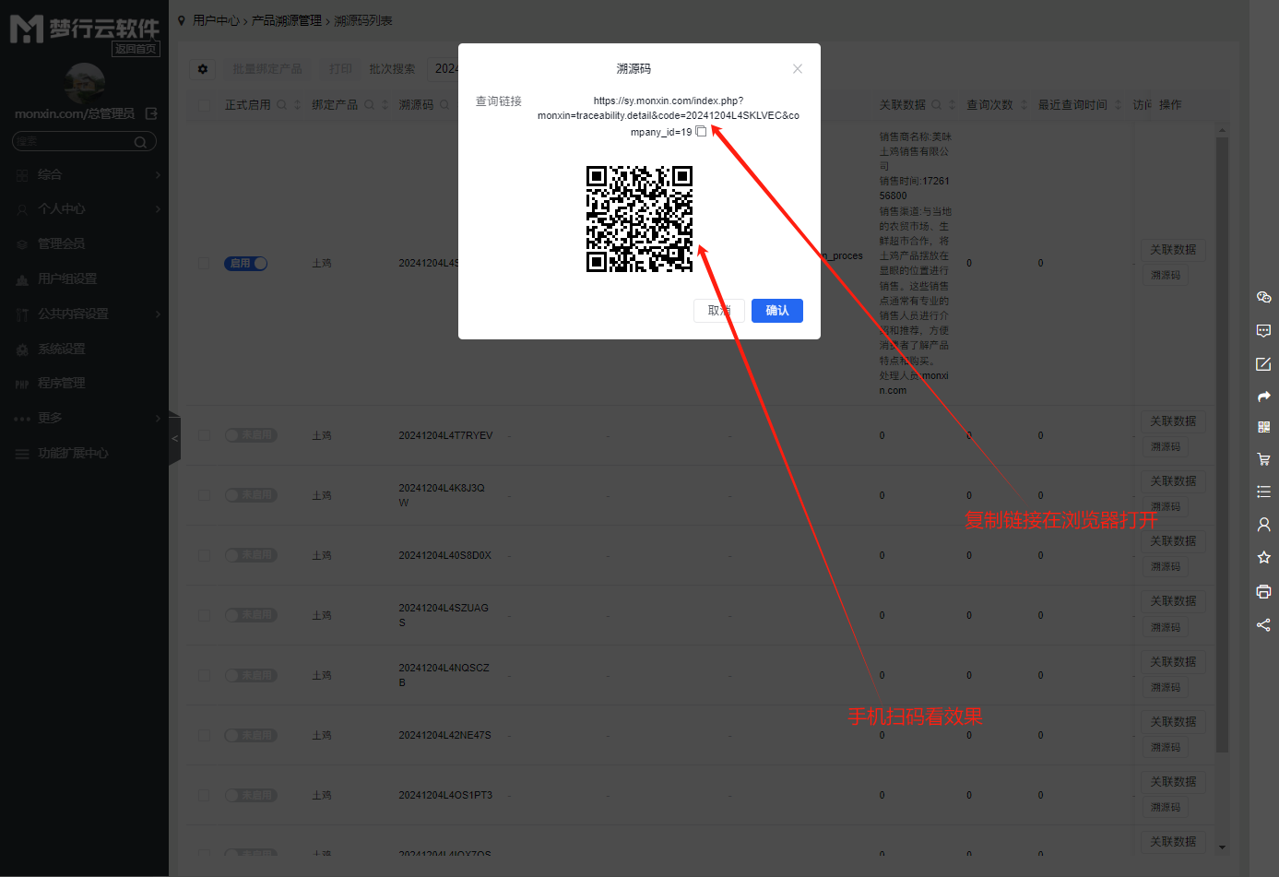The image size is (1279, 877).
Task: Click the 确认 button in dialog
Action: coord(776,311)
